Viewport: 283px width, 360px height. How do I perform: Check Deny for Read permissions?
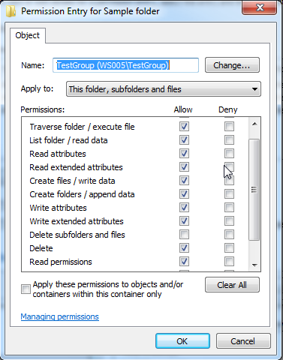tap(229, 262)
